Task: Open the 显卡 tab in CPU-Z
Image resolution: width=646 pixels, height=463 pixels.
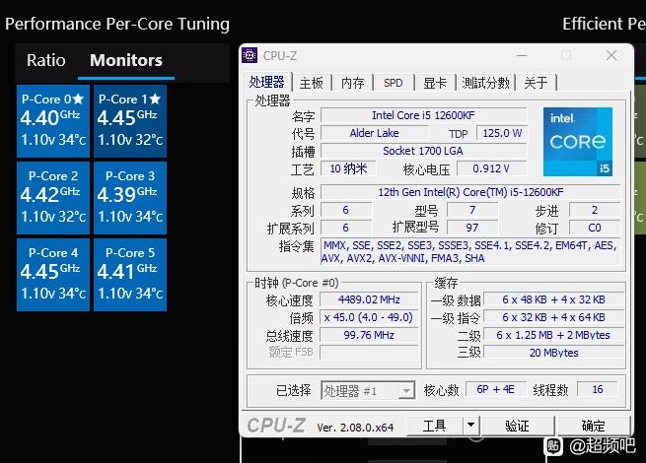Action: [x=435, y=83]
